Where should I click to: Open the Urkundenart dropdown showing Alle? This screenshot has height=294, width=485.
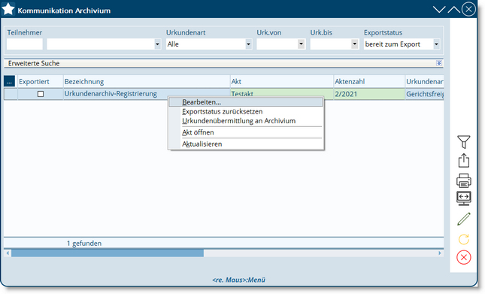(248, 44)
